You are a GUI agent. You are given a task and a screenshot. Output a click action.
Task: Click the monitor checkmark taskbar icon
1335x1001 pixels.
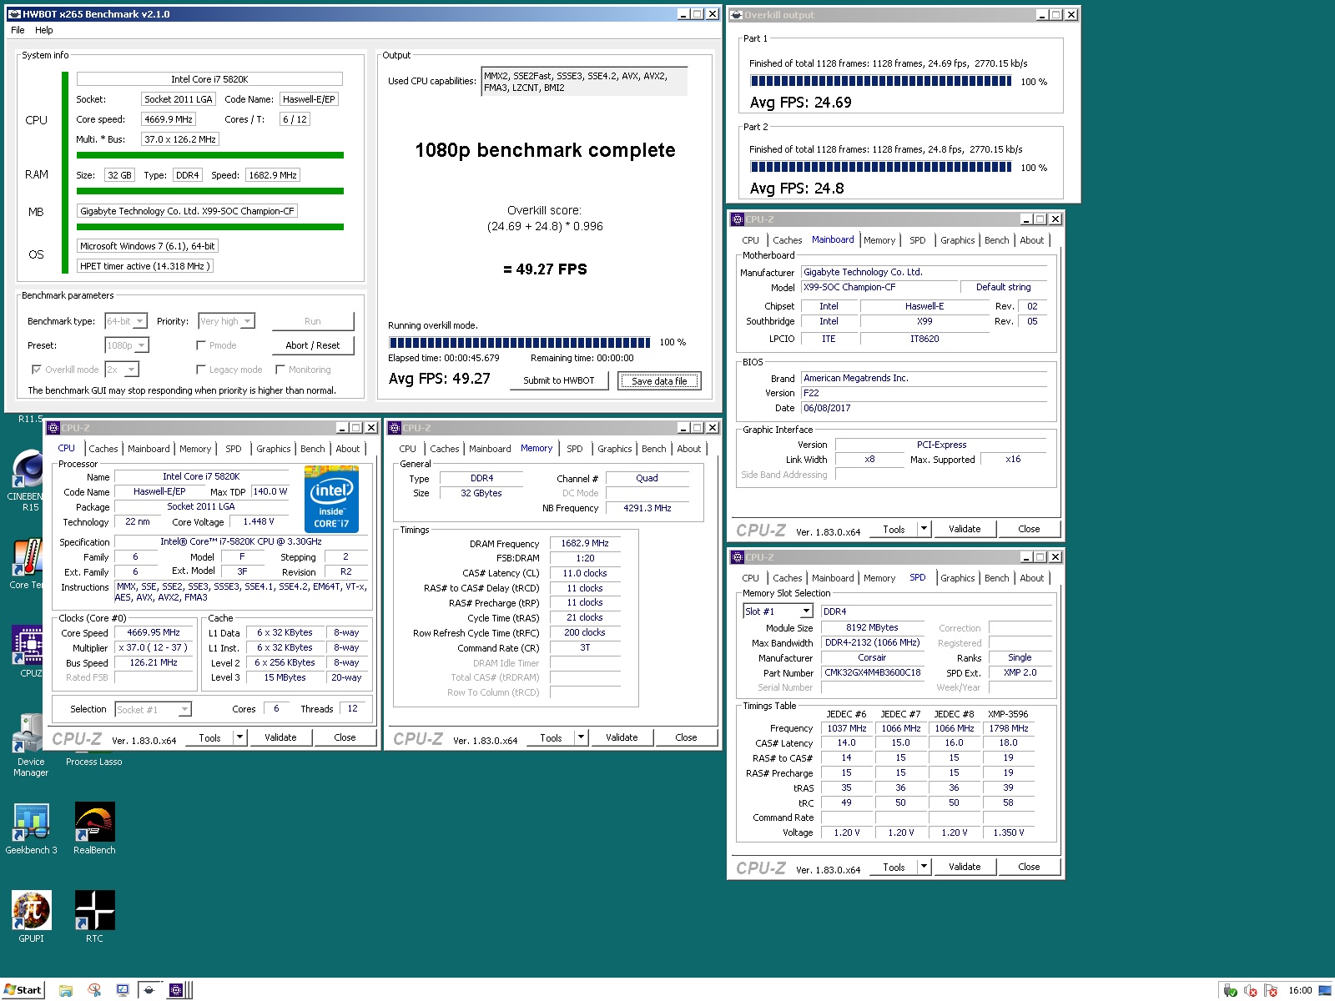(x=123, y=990)
